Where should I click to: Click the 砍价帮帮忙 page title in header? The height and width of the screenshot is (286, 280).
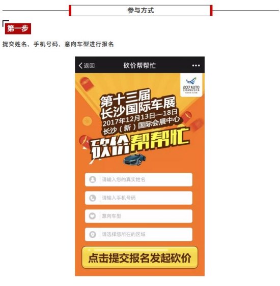(139, 66)
